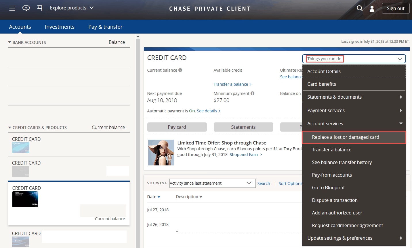Switch to Investments tab
The width and height of the screenshot is (412, 248).
click(60, 27)
